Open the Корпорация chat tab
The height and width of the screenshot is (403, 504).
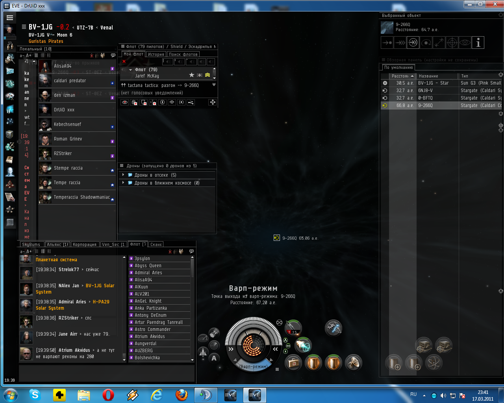(85, 244)
